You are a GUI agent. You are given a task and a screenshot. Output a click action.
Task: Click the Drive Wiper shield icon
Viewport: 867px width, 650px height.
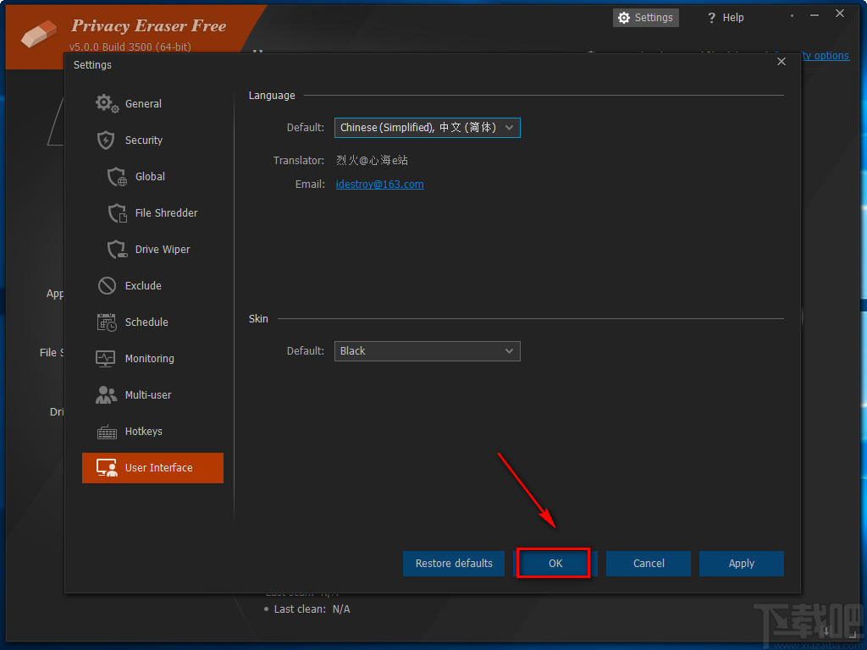pos(117,250)
